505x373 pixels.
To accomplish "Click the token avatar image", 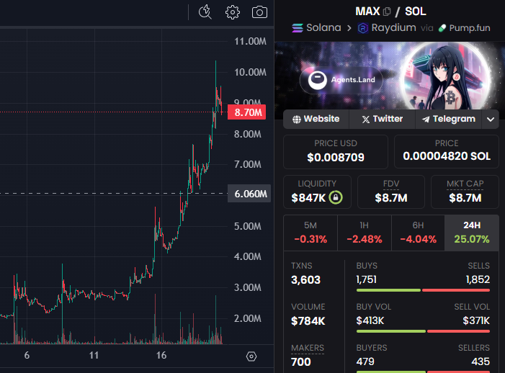I will point(447,76).
